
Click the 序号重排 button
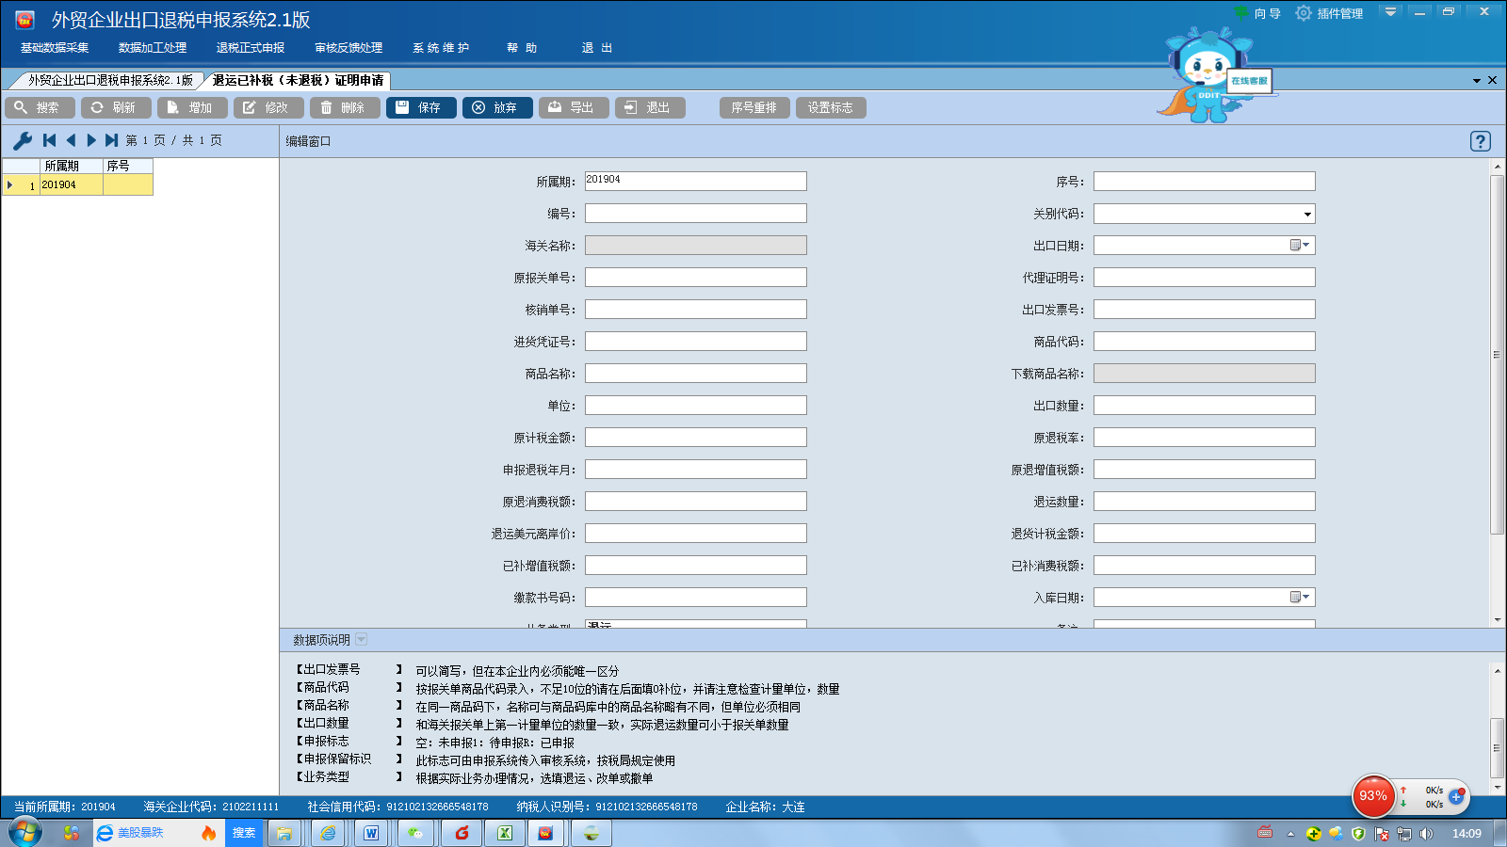click(753, 107)
